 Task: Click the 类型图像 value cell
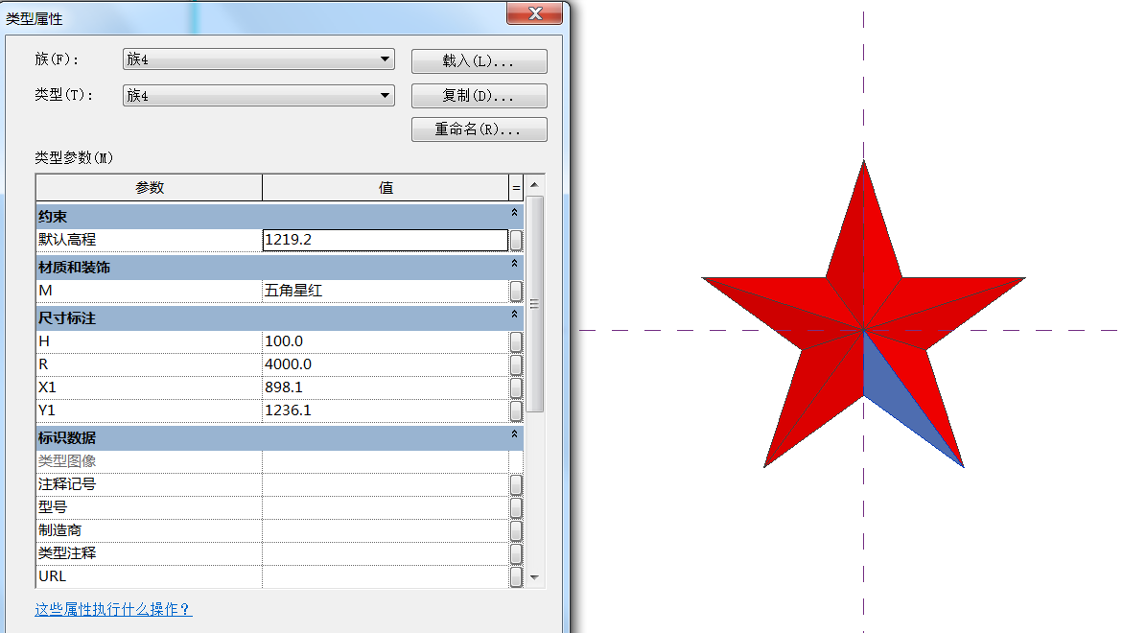386,462
